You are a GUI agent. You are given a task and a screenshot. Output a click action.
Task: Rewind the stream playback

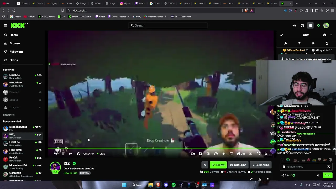[x=55, y=154]
